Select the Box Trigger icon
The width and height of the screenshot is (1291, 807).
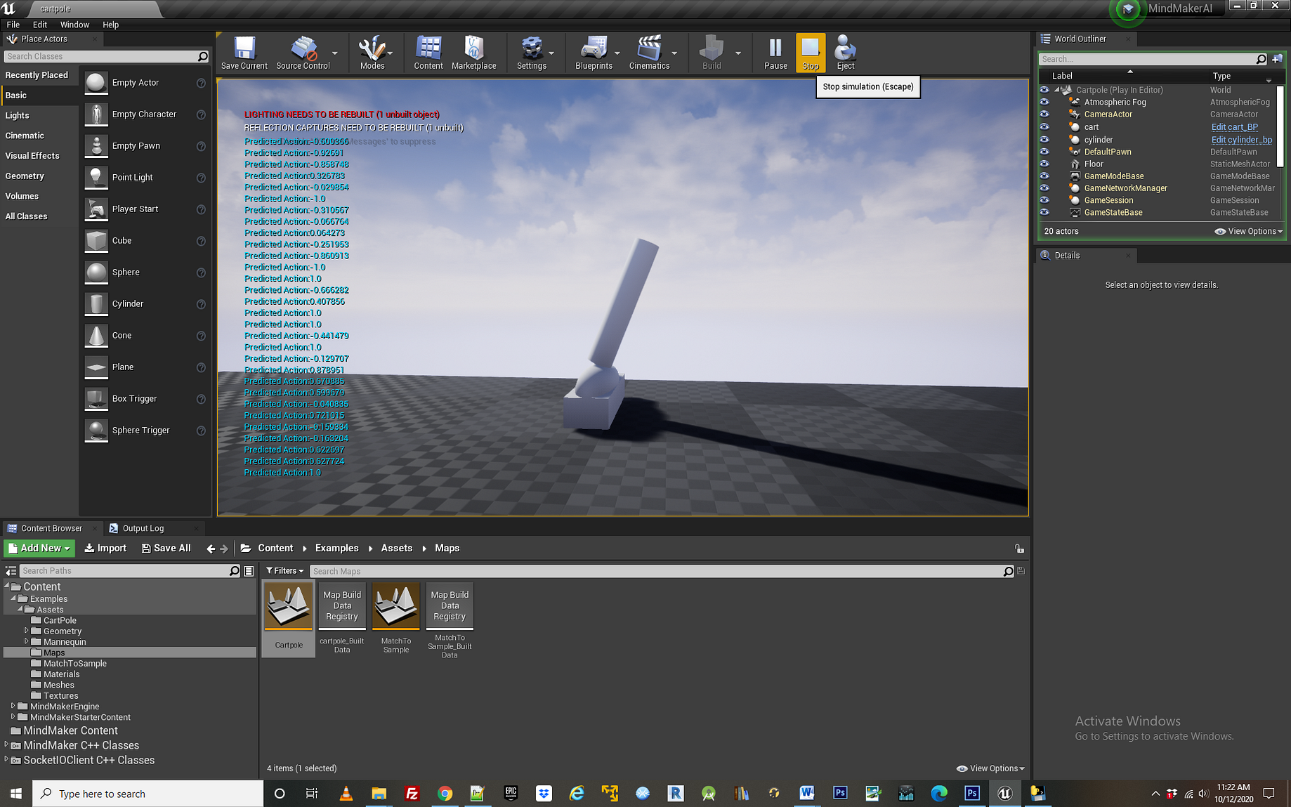coord(96,399)
